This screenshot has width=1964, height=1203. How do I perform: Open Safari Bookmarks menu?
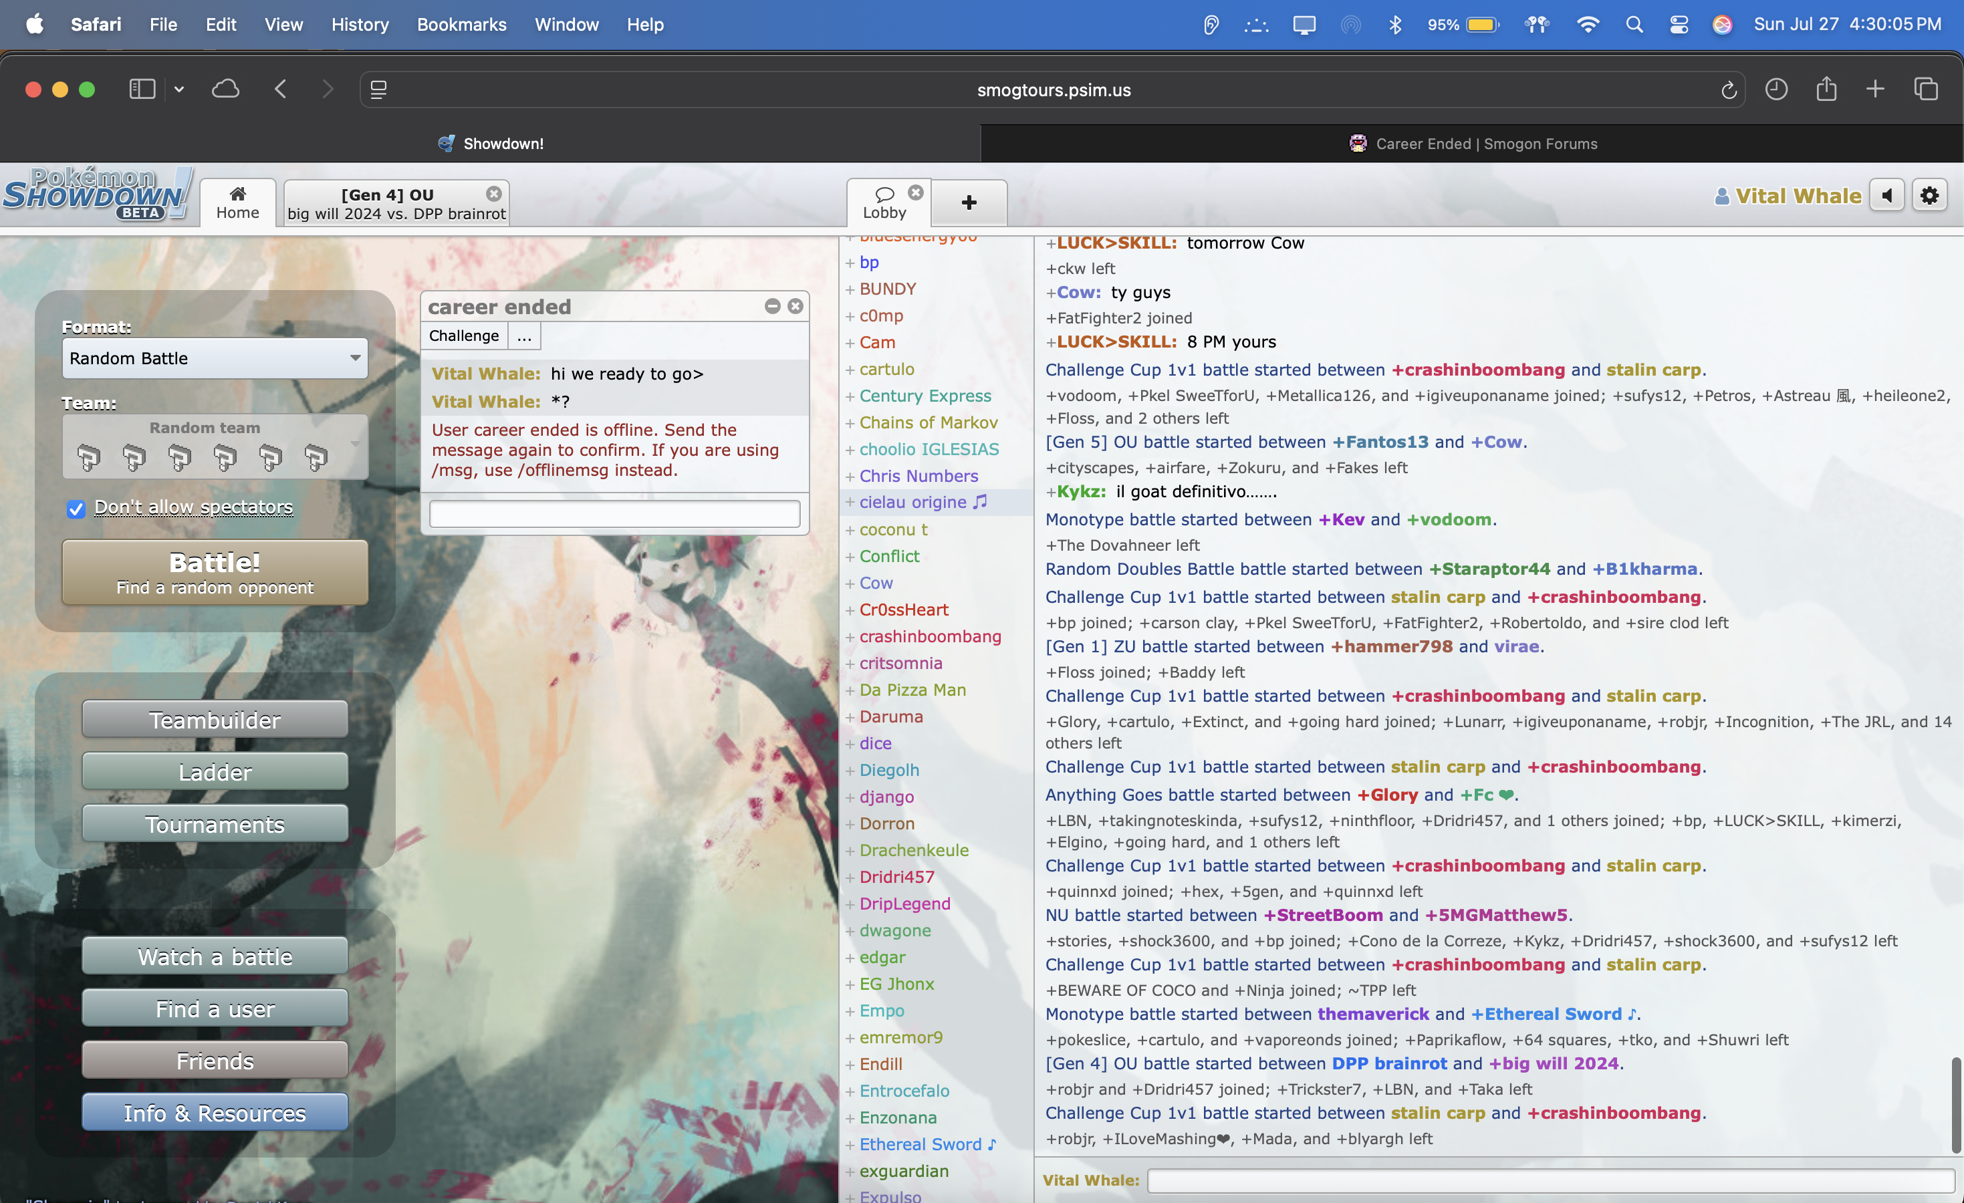[x=461, y=25]
